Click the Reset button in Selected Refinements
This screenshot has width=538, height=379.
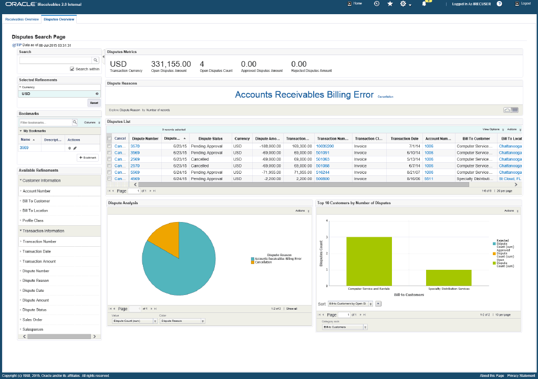tap(94, 103)
